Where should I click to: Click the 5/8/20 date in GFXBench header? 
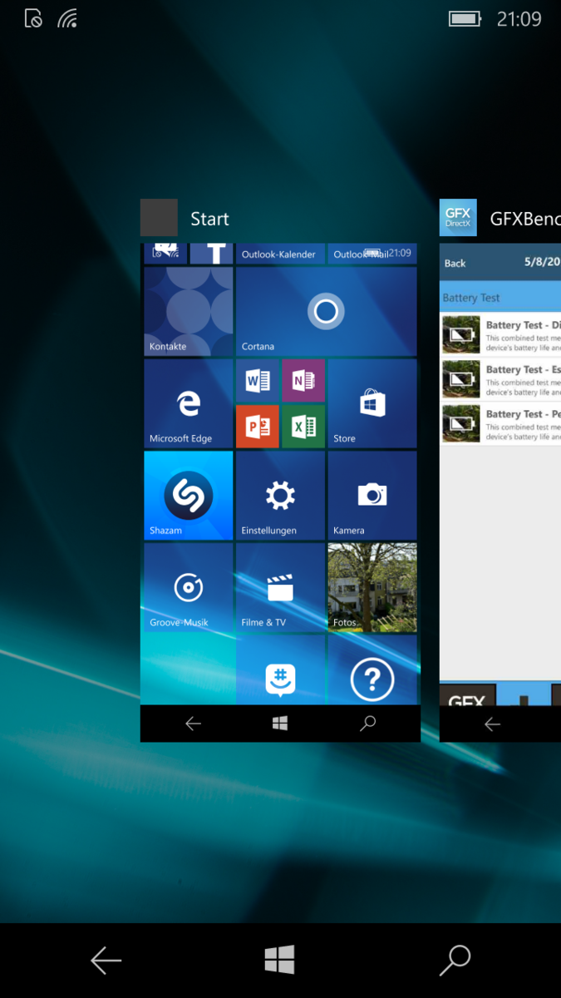[542, 262]
